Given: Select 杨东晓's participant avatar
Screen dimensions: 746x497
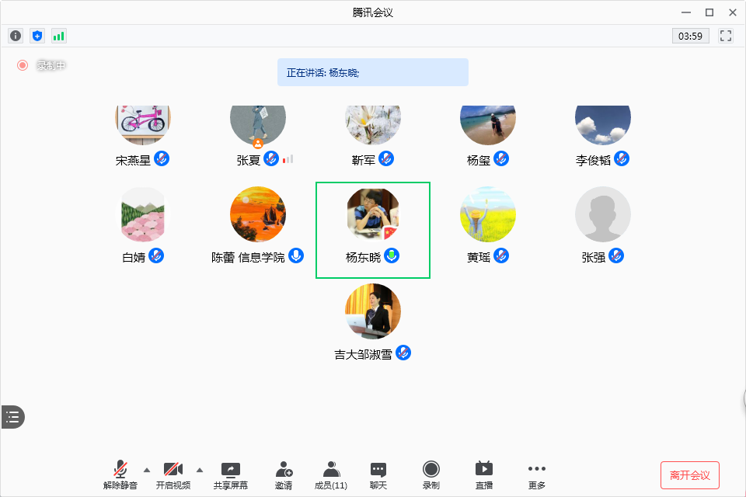Looking at the screenshot, I should point(373,214).
